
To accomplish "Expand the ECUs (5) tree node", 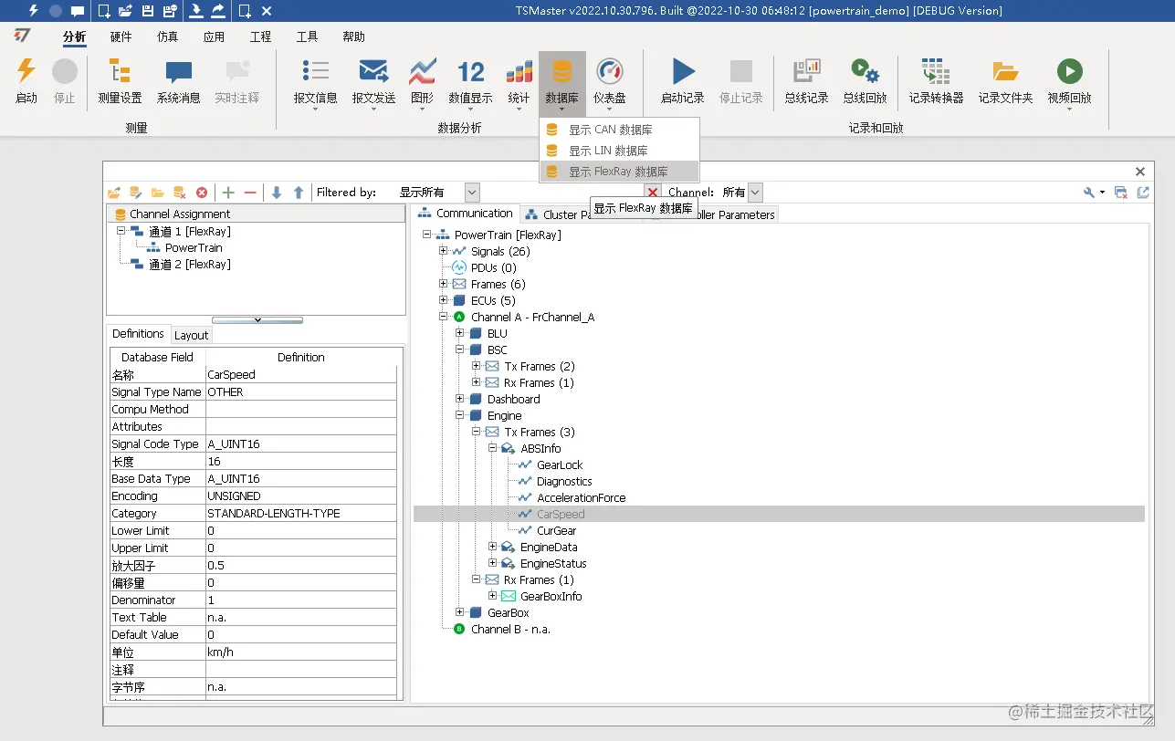I will pos(444,300).
